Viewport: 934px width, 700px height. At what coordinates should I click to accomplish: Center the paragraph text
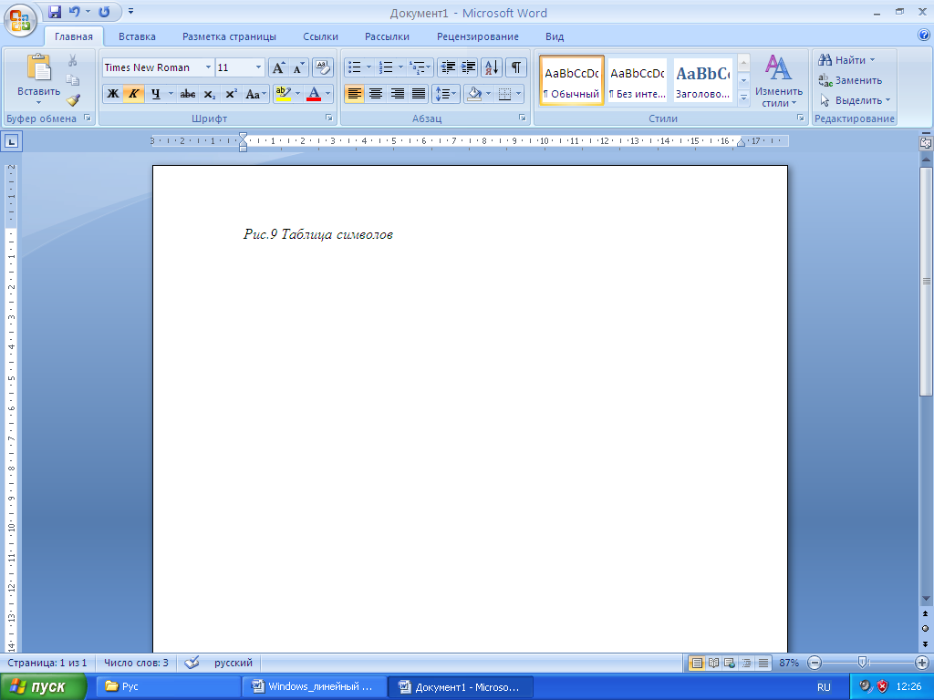pos(375,94)
